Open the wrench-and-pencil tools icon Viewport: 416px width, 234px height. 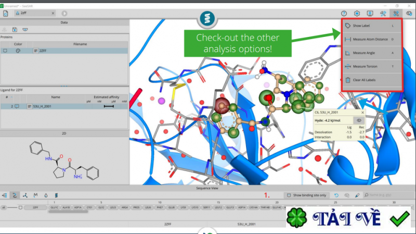click(x=383, y=14)
